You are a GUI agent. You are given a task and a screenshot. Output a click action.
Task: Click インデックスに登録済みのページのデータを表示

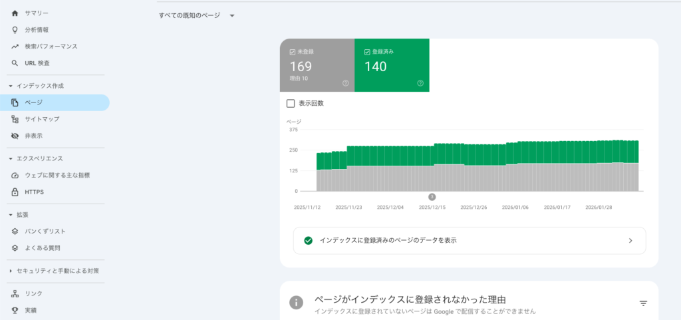click(470, 241)
